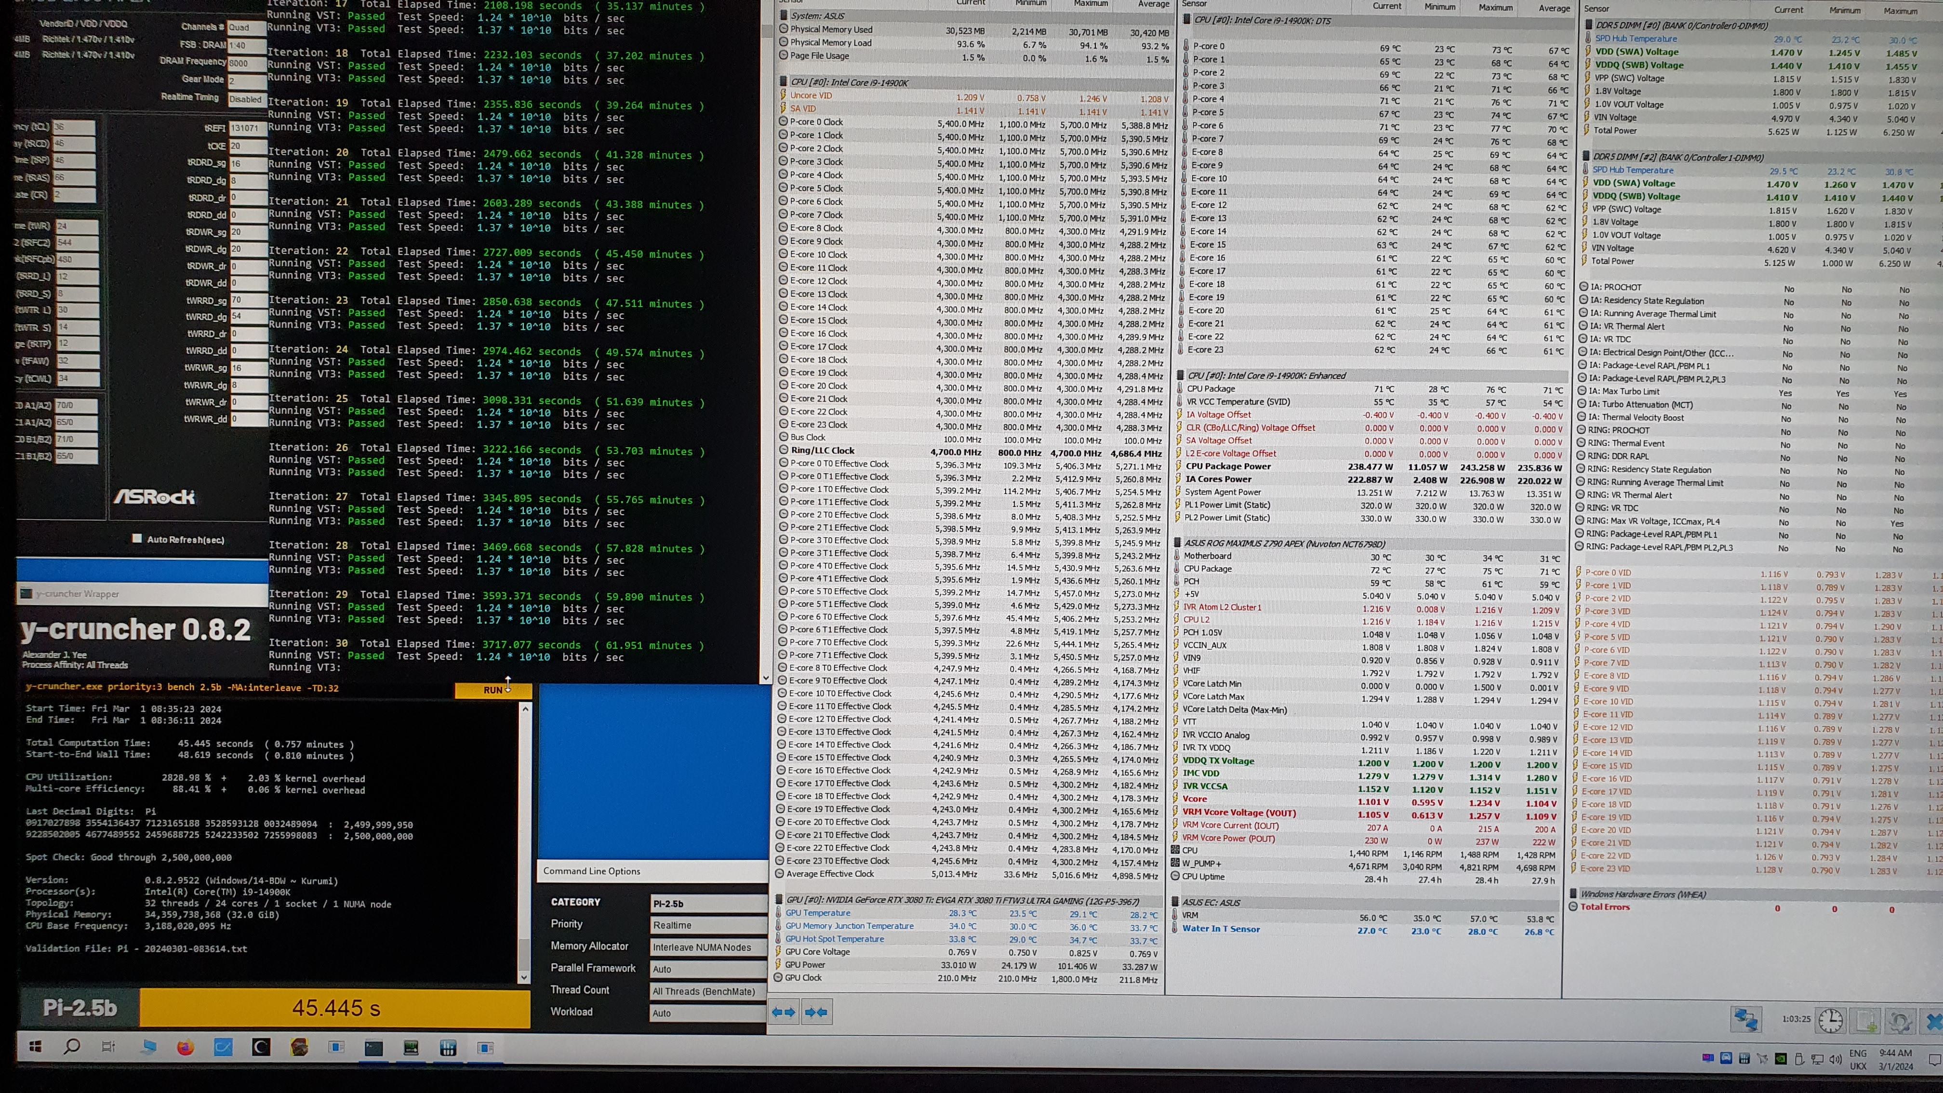
Task: Click the NVIDIA tray icon
Action: 1781,1059
